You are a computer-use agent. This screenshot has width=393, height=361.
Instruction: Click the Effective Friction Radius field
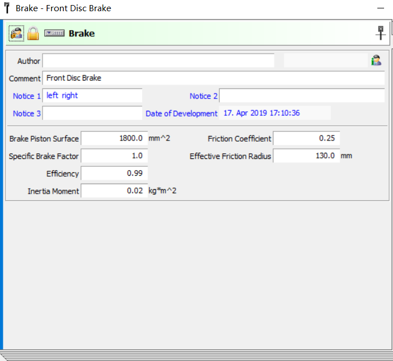(306, 156)
